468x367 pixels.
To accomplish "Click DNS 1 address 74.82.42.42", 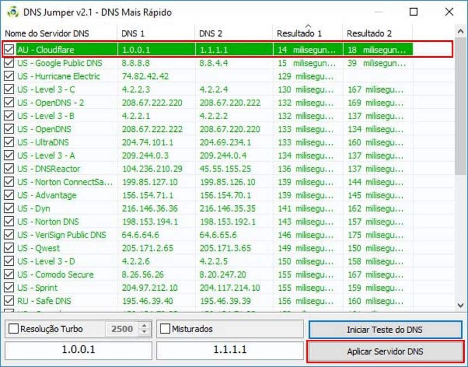I will point(145,76).
